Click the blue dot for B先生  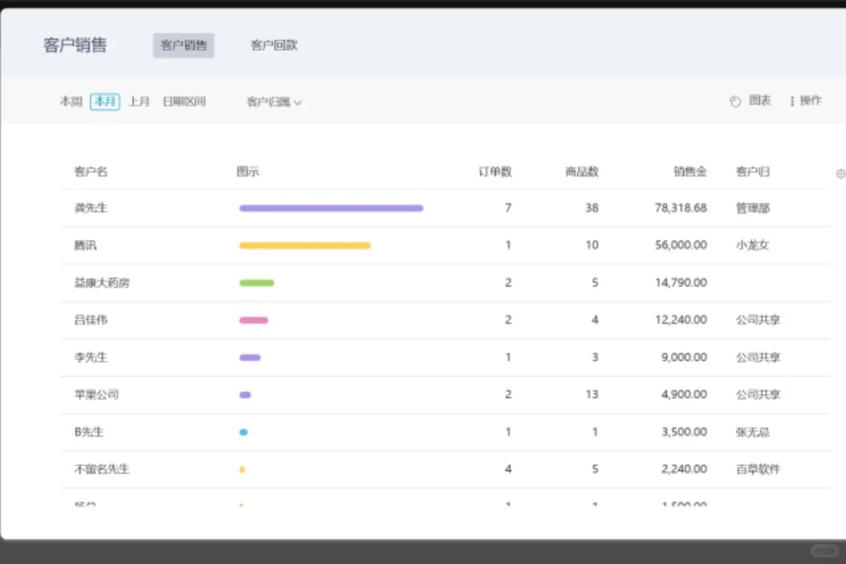pyautogui.click(x=243, y=432)
